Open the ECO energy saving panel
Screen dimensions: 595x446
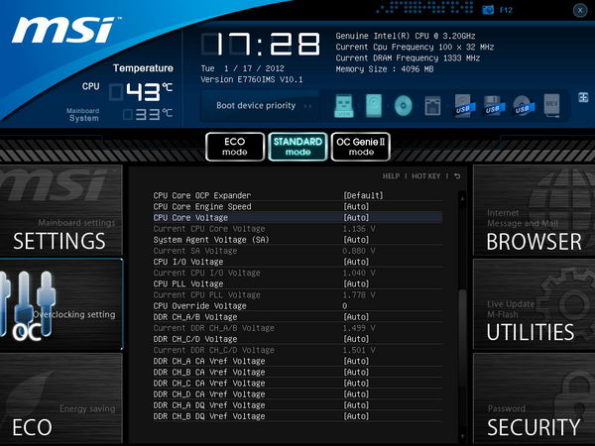[x=61, y=398]
